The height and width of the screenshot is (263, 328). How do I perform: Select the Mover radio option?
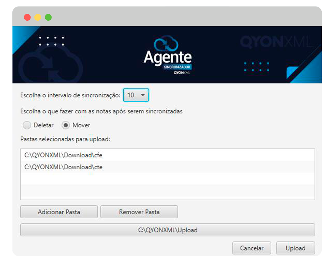pyautogui.click(x=66, y=125)
